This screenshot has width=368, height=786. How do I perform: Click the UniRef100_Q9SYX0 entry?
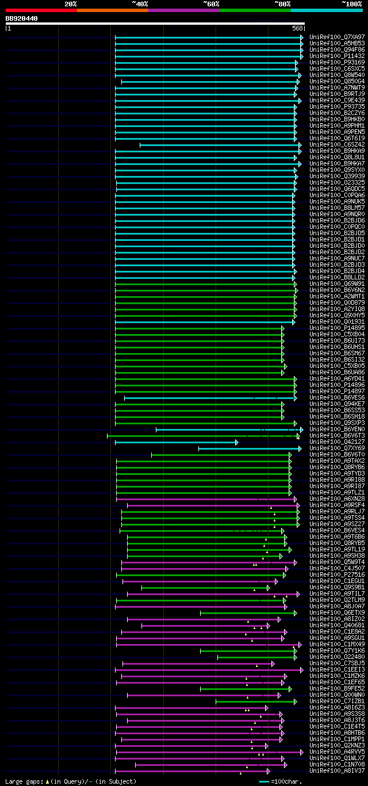point(337,170)
